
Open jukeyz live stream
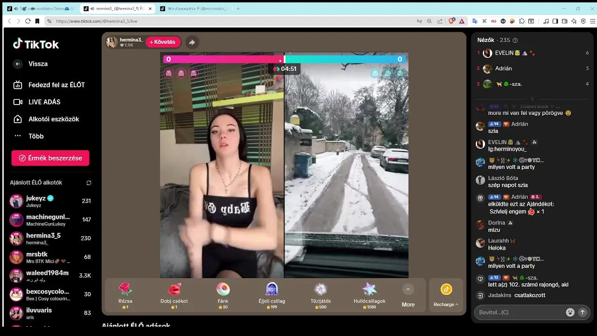50,201
